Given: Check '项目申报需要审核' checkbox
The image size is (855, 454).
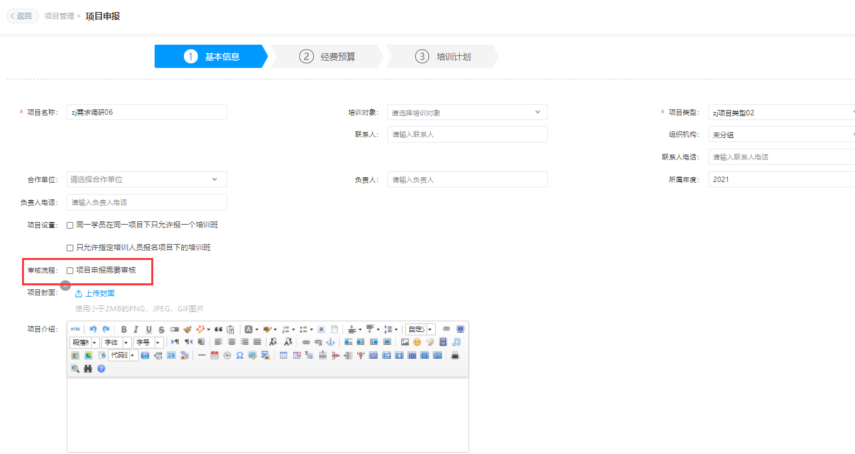Looking at the screenshot, I should [70, 271].
